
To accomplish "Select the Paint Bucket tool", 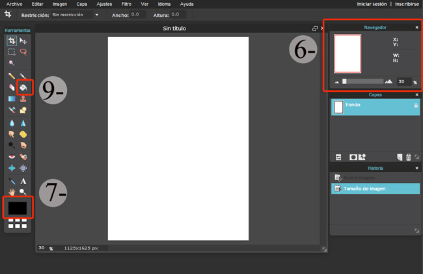I will pos(23,87).
